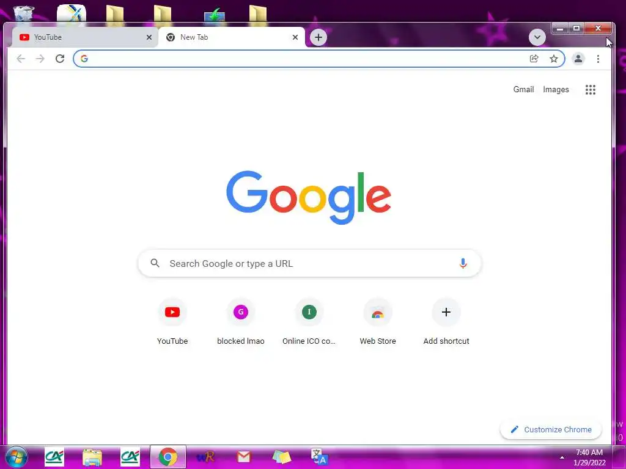Start voice search with microphone icon
Screen dimensions: 626x469
[x=463, y=263]
